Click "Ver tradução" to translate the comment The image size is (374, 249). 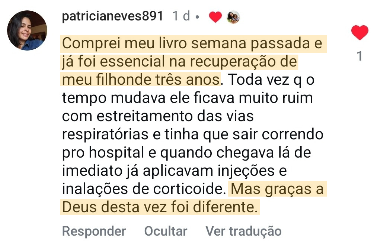[243, 231]
